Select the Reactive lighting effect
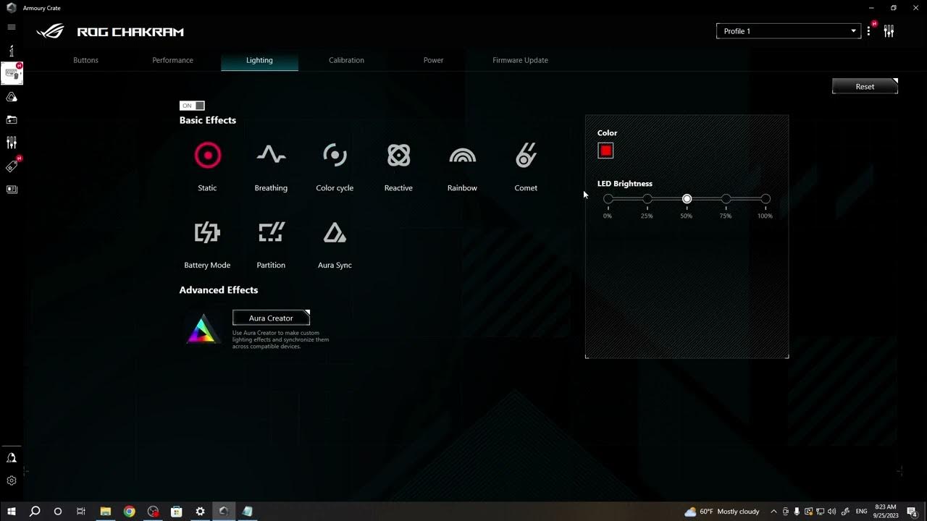927x521 pixels. 398,156
